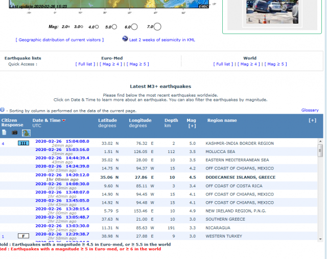Sort table by Depth column

(x=171, y=120)
